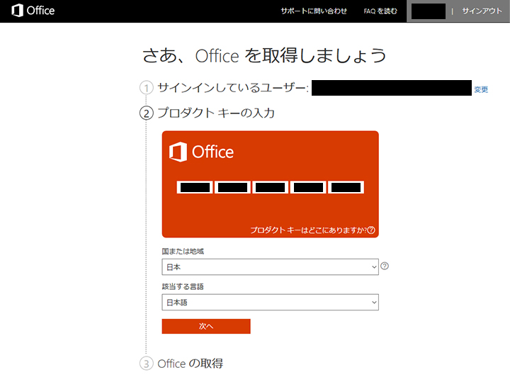Click the step 3 Office の取得 heading
Screen dimensions: 510x382
[x=191, y=364]
